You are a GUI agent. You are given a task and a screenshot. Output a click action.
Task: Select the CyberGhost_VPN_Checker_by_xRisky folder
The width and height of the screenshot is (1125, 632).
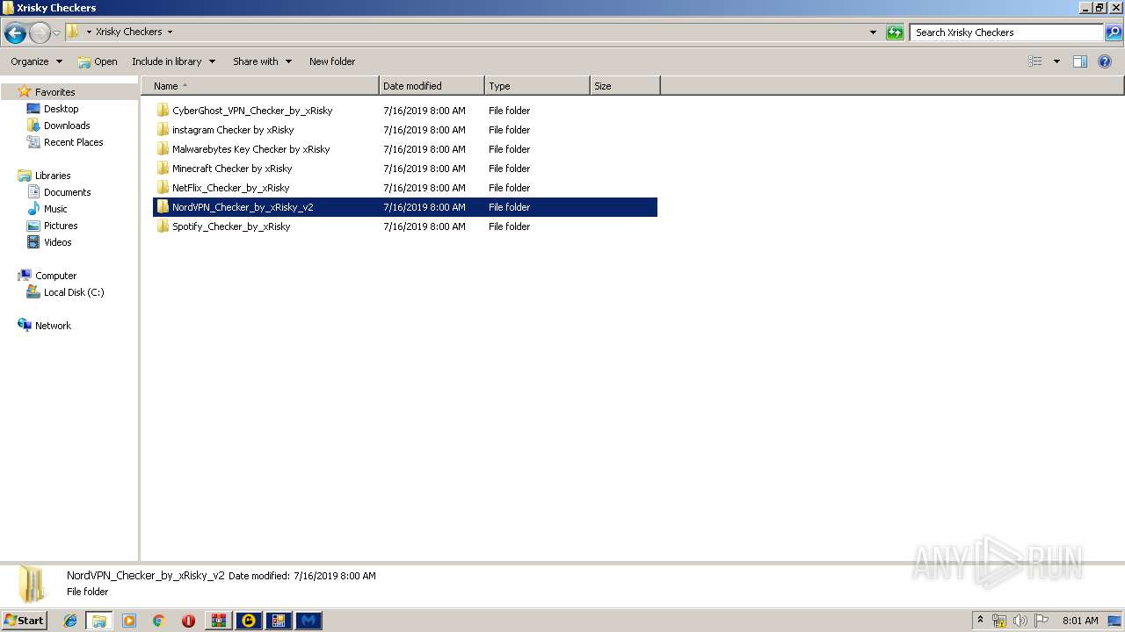point(405,111)
